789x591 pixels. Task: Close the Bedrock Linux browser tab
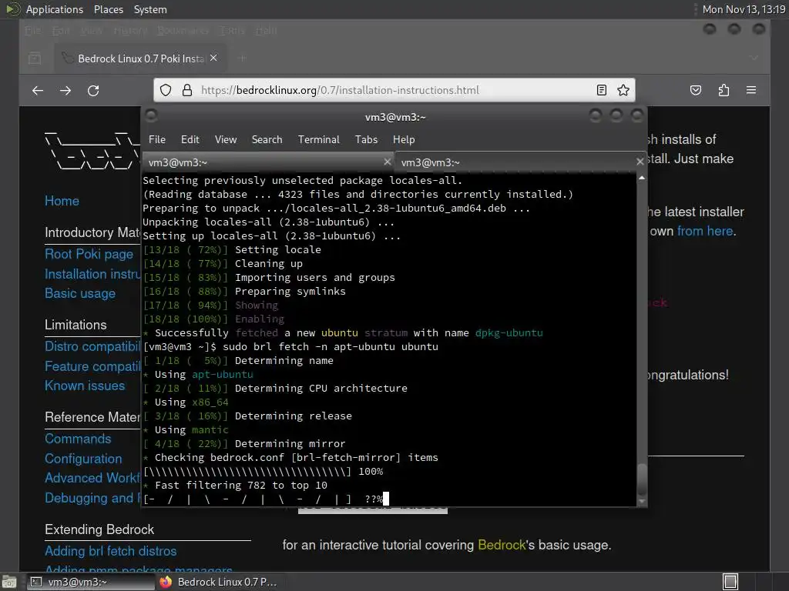[213, 58]
